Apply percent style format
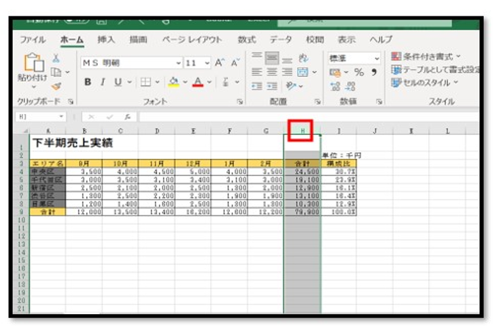Screen dimensions: 497x327 point(359,72)
